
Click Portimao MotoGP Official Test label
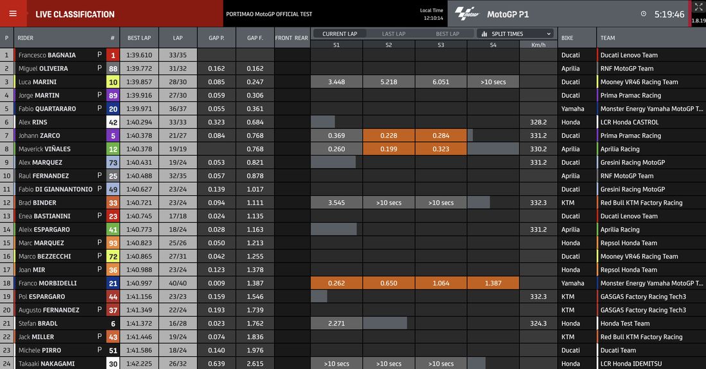point(269,14)
